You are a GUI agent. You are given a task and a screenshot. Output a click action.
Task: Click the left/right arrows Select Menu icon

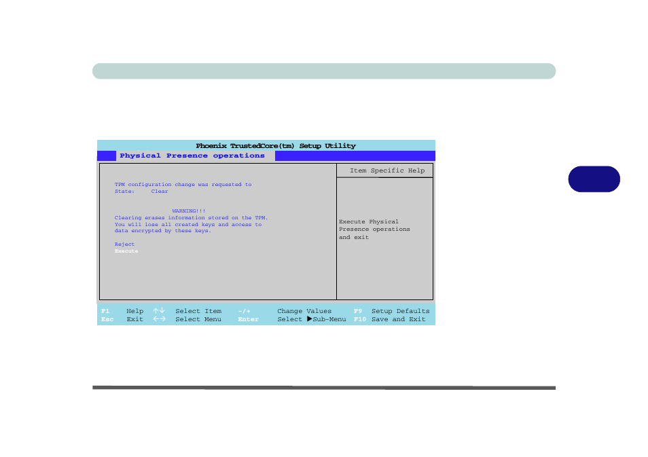159,319
